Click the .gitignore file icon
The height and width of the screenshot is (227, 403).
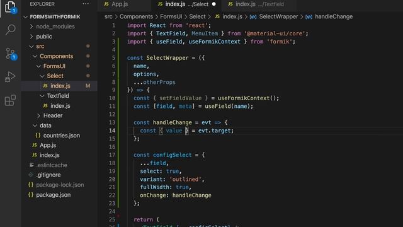(31, 175)
